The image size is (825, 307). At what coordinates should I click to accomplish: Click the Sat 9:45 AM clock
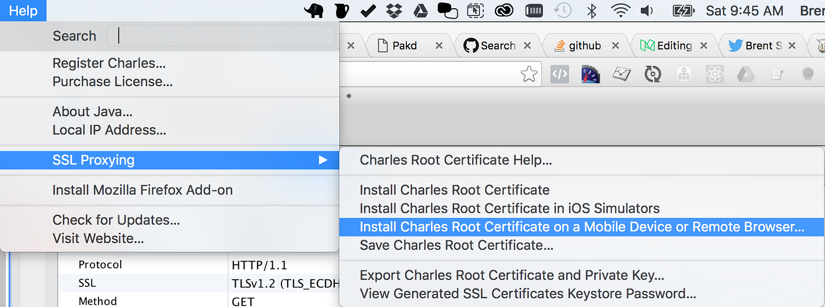(x=745, y=11)
